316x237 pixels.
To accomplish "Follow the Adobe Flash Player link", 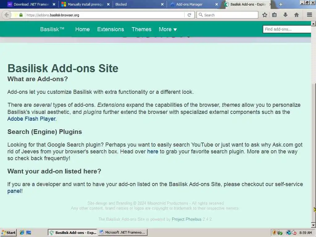I will point(31,119).
